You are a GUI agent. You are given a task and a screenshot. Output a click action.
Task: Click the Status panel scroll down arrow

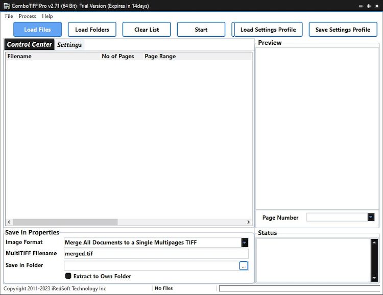[374, 278]
